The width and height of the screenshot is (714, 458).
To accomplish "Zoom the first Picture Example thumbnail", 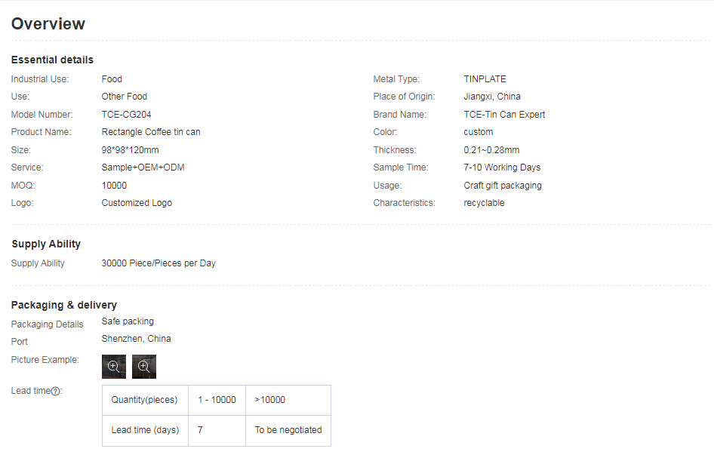I will pyautogui.click(x=114, y=366).
